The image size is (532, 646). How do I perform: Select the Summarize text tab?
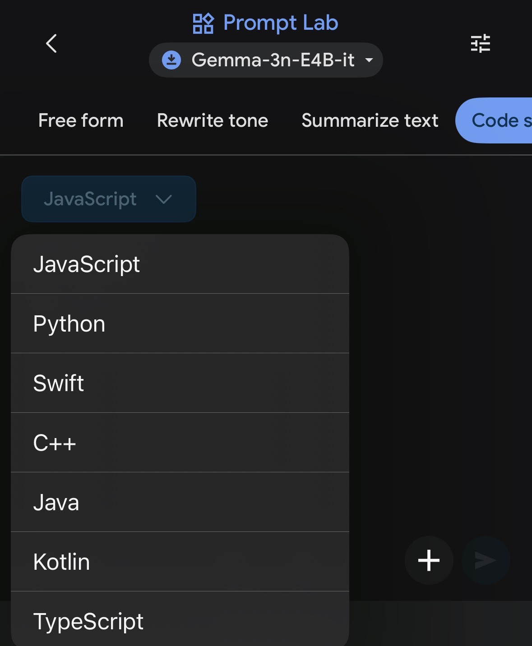[370, 120]
